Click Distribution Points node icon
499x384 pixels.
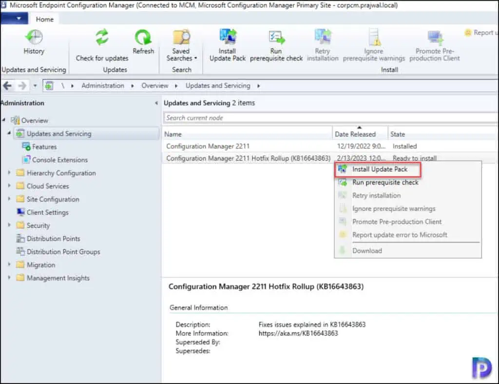coord(20,238)
